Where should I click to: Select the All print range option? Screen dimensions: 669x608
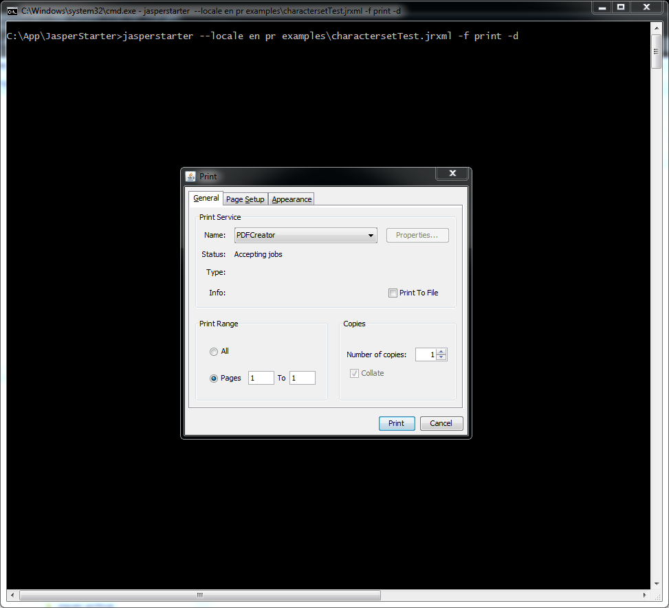(214, 351)
